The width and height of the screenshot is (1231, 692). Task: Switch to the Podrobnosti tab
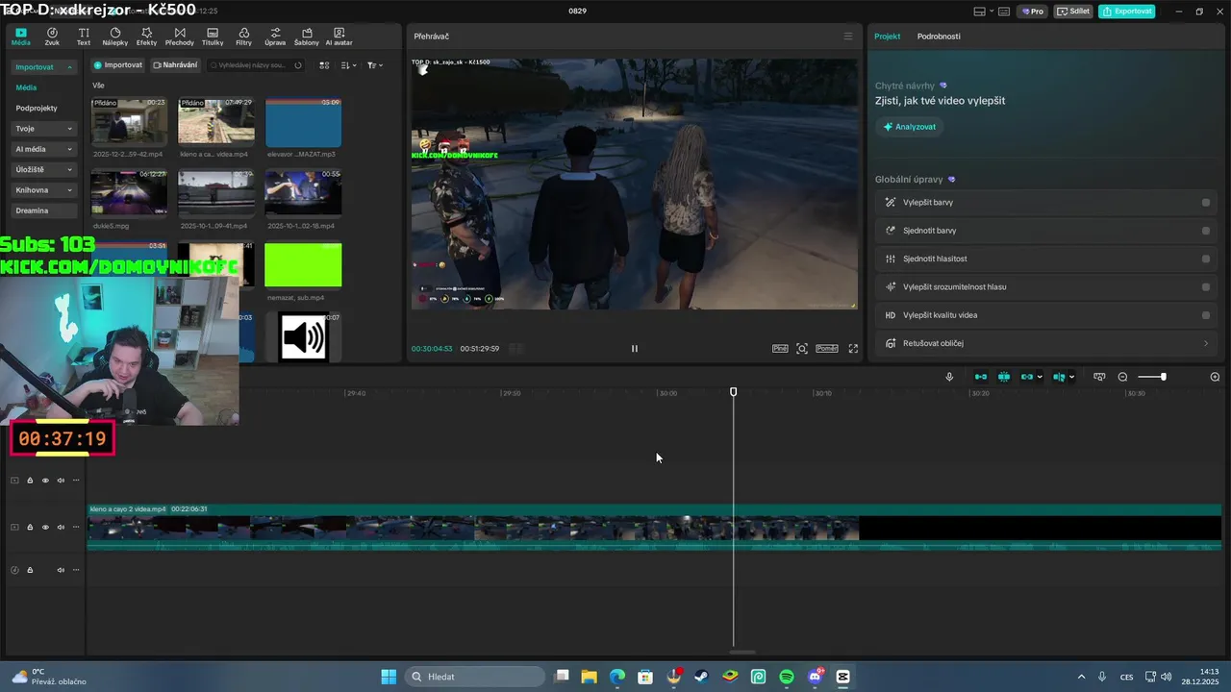939,37
